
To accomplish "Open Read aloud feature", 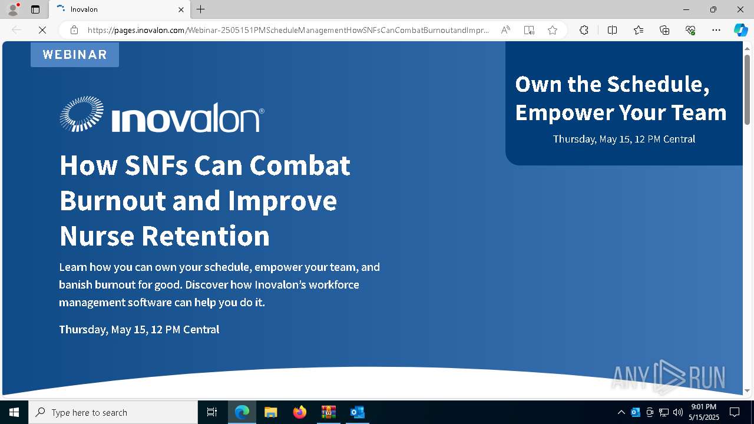I will (505, 30).
